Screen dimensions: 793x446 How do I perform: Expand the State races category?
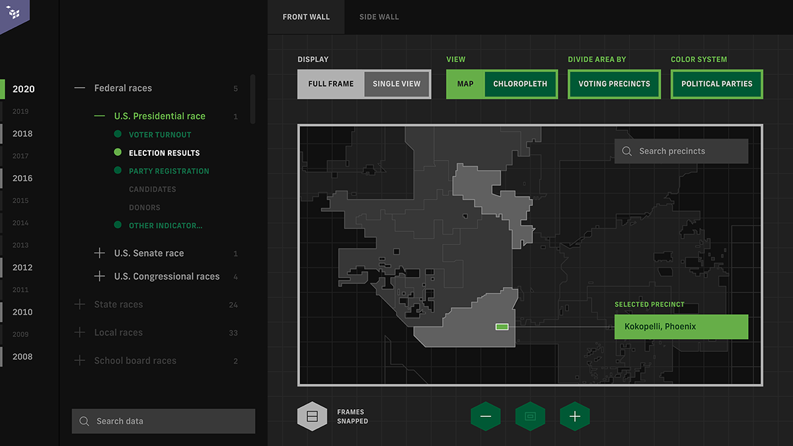pyautogui.click(x=80, y=305)
